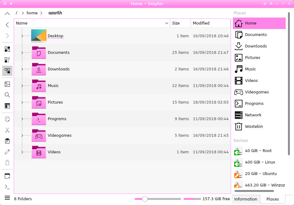The width and height of the screenshot is (294, 205).
Task: Open Music in Places panel
Action: [259, 69]
